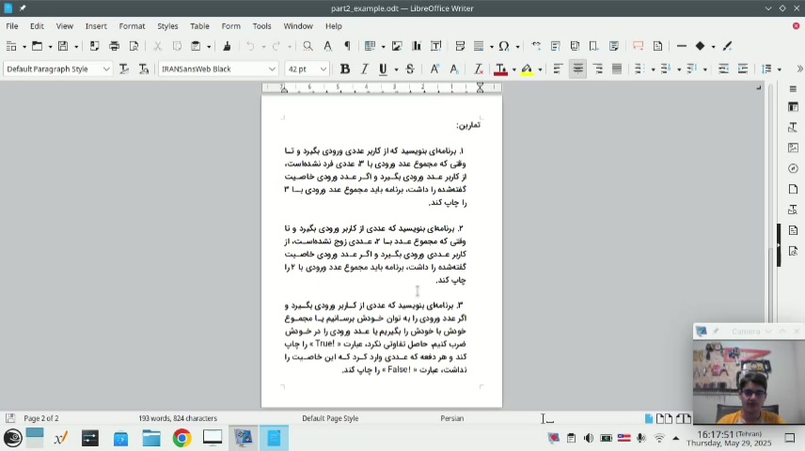The height and width of the screenshot is (451, 805).
Task: Click the yellow highlighting color button
Action: 528,69
